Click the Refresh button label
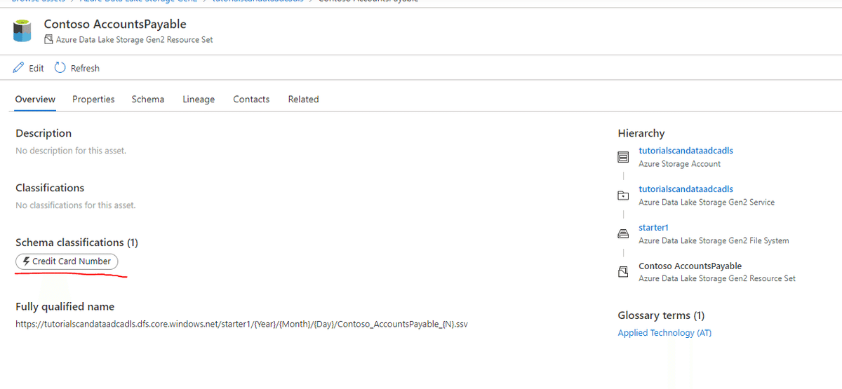The image size is (842, 389). pyautogui.click(x=85, y=68)
